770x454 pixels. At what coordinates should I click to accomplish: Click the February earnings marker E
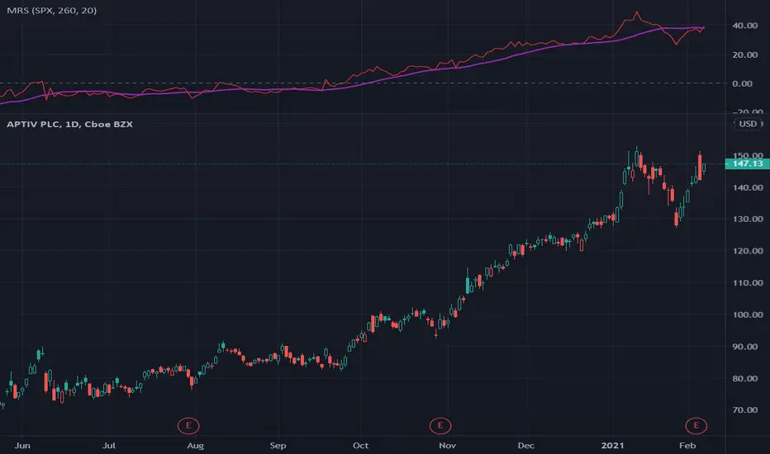pyautogui.click(x=696, y=426)
